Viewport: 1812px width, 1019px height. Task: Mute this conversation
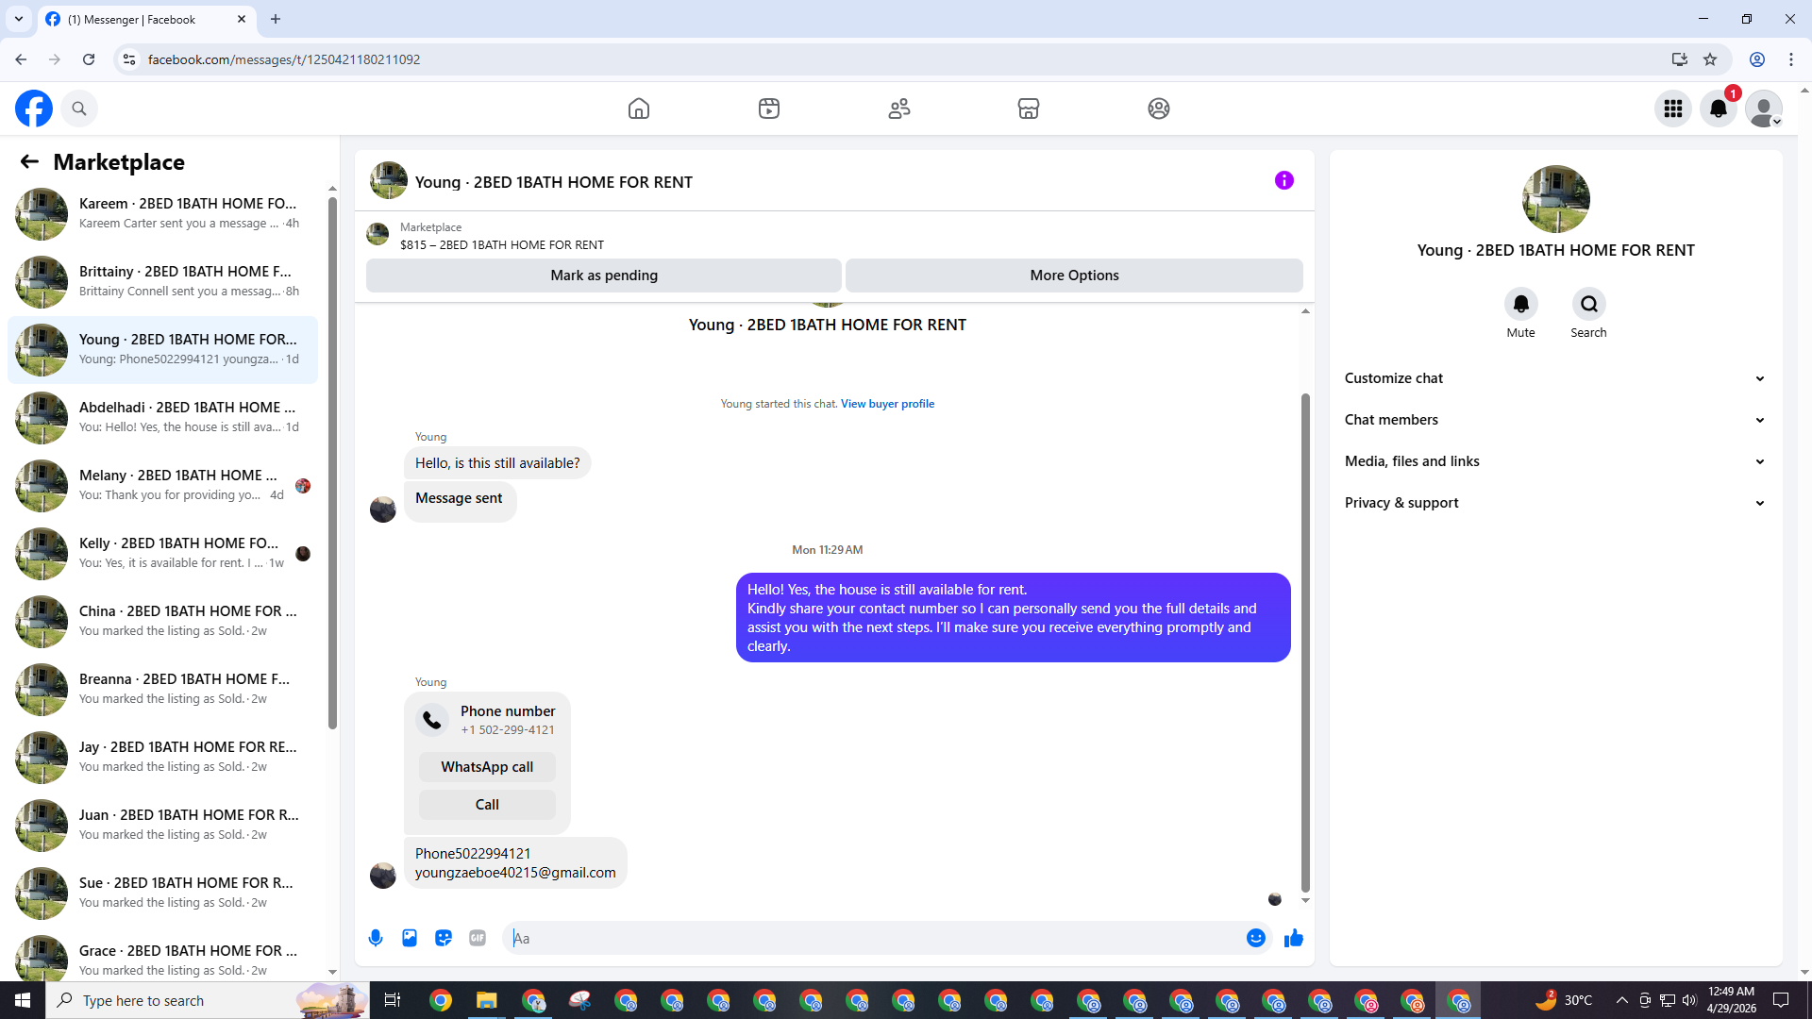click(x=1520, y=304)
